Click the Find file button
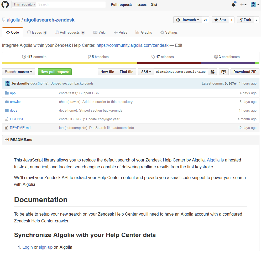This screenshot has width=261, height=261. click(x=127, y=72)
